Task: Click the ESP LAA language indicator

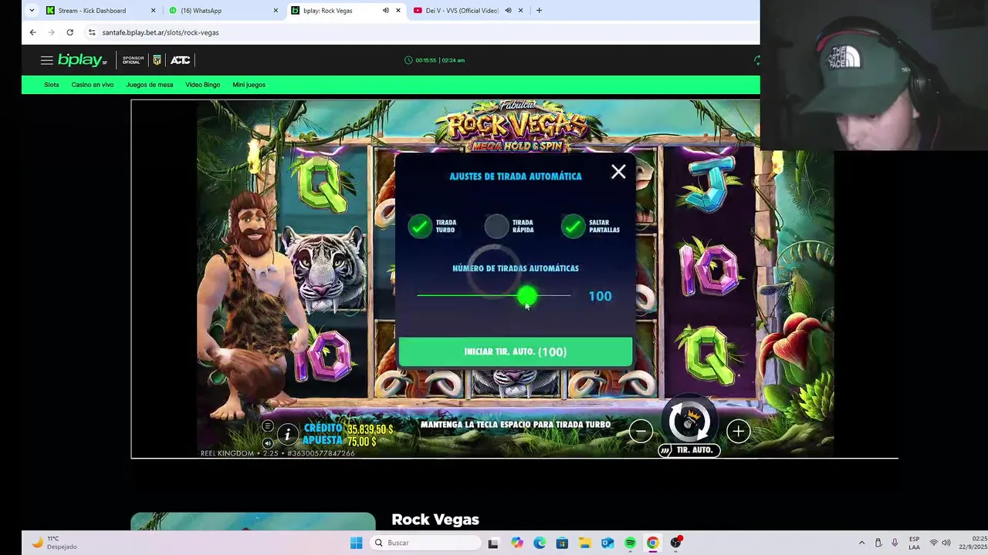Action: (914, 543)
